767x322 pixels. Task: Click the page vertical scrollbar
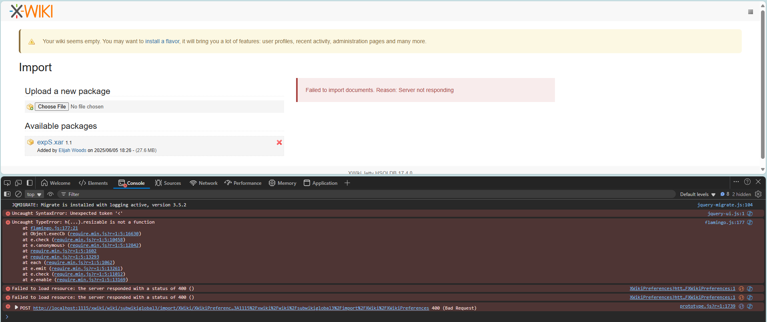763,84
